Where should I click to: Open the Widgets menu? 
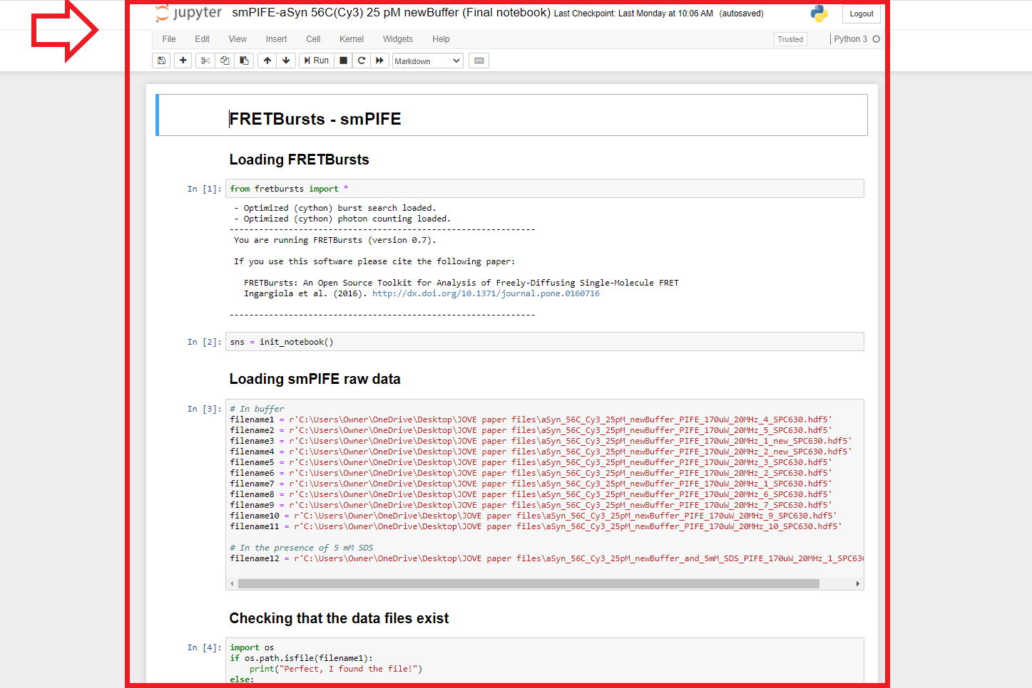(397, 39)
